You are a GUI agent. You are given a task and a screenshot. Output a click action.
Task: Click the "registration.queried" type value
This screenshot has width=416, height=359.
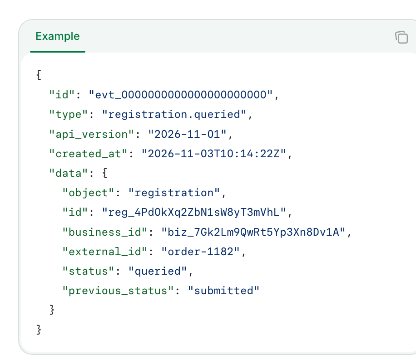pos(174,114)
